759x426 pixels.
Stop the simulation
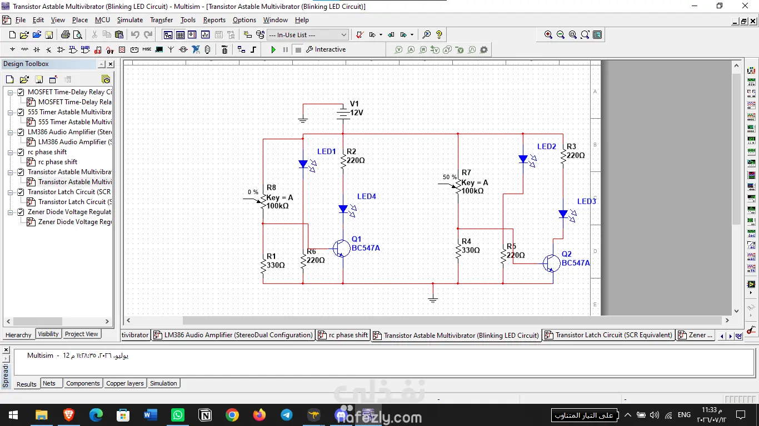click(298, 49)
